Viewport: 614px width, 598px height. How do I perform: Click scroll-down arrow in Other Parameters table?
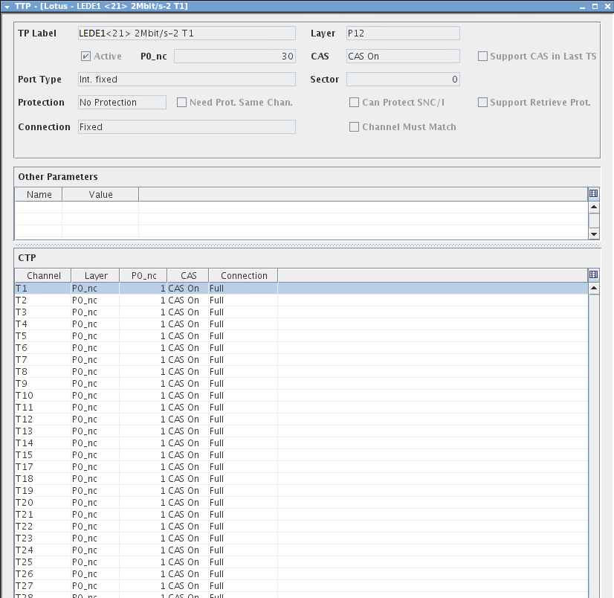(x=594, y=234)
